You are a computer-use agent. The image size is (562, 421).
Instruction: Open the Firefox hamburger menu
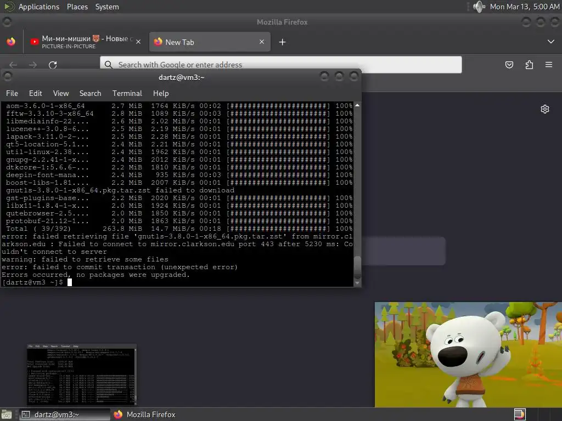click(x=549, y=65)
